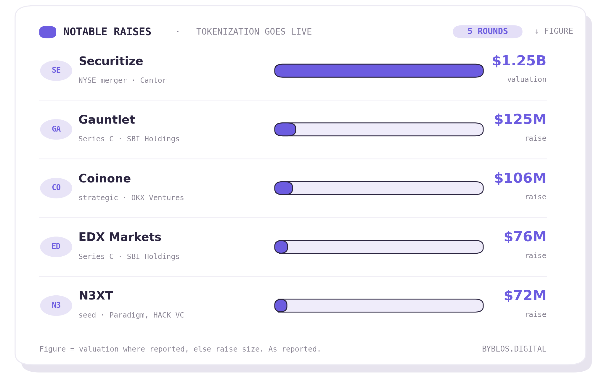The image size is (604, 382).
Task: Click the GA avatar badge for Gauntlet
Action: (56, 130)
